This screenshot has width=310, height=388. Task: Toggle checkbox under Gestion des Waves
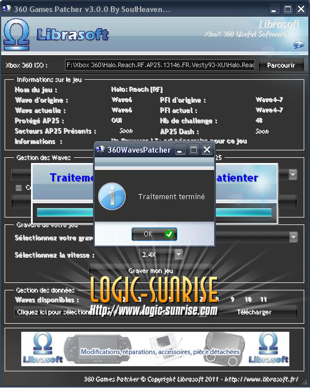[19, 188]
